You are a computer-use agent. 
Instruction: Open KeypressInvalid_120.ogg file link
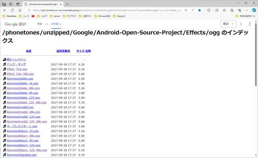pos(23,117)
